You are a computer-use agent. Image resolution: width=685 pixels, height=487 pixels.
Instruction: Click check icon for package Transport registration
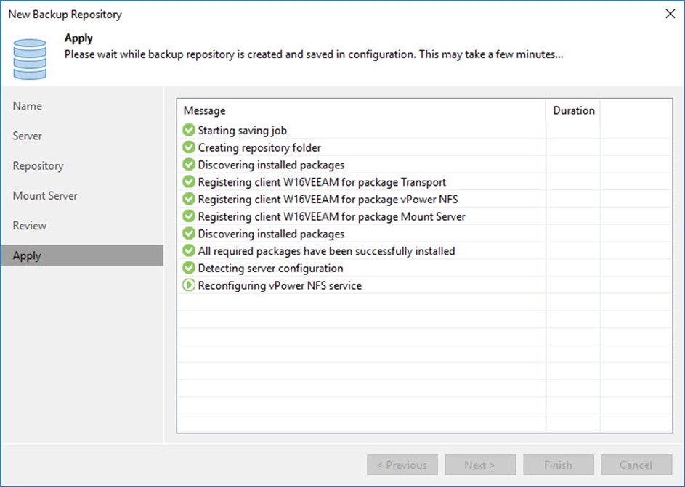189,182
